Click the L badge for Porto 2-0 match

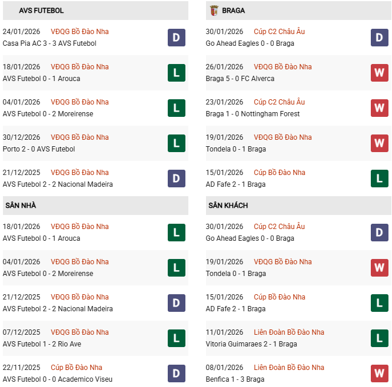pos(177,143)
